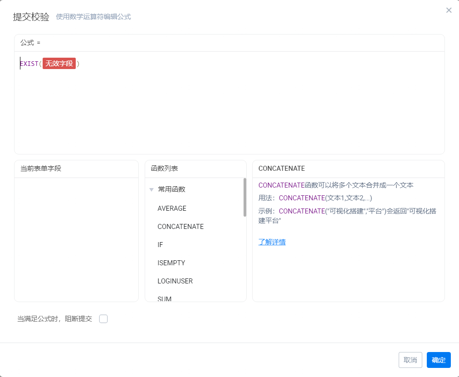
Task: Select 常用函数 category label
Action: (x=171, y=189)
